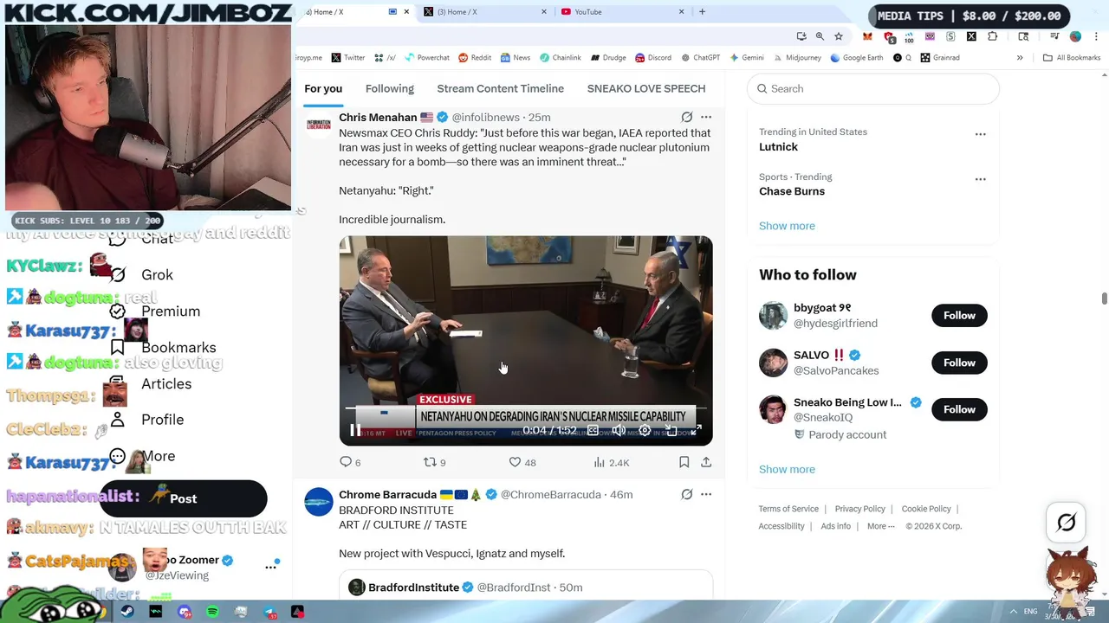The width and height of the screenshot is (1109, 623).
Task: Open Grok icon on Chris Menahan's post
Action: click(x=687, y=117)
